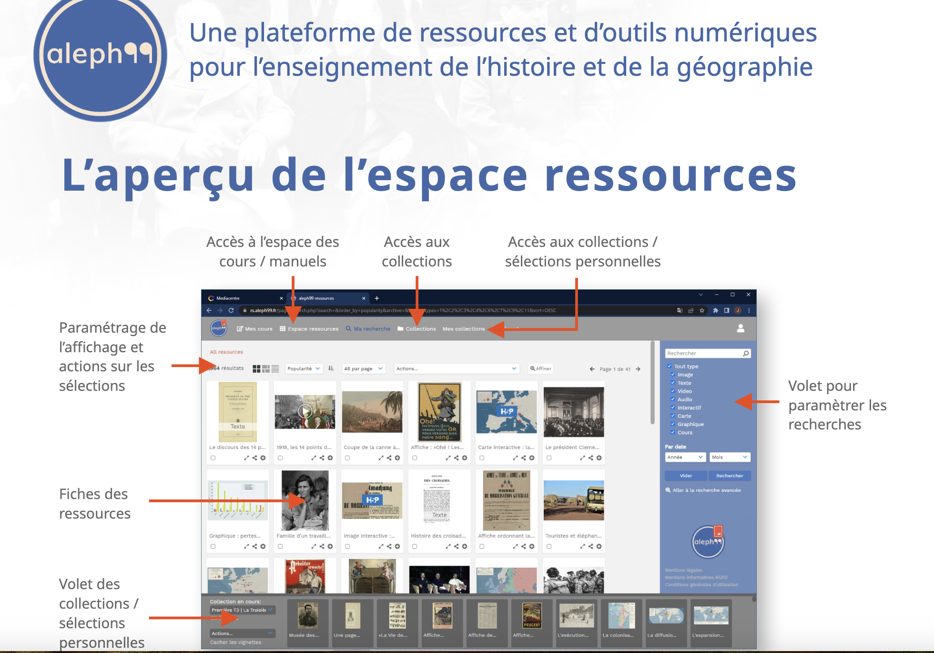Open the Popularité sort dropdown
Screen dimensions: 934x653
pos(304,368)
